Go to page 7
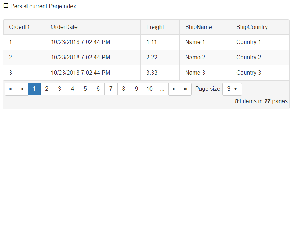 click(111, 89)
